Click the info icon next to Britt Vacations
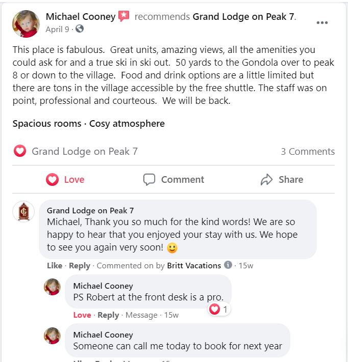The height and width of the screenshot is (362, 348). [228, 265]
